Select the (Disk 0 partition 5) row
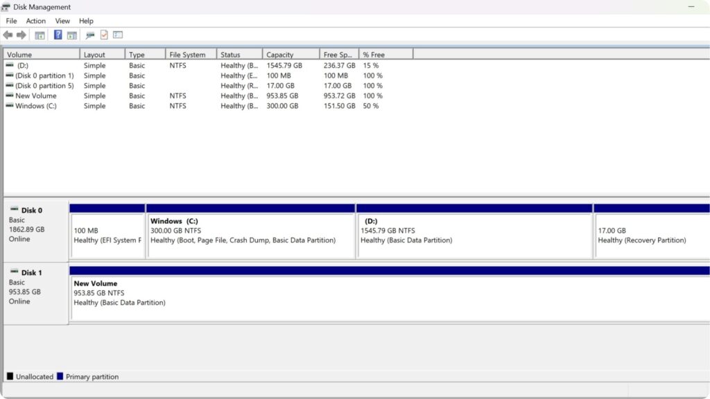This screenshot has width=710, height=399. click(x=42, y=85)
